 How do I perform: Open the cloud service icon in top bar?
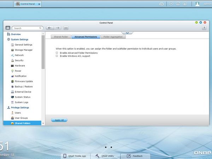click(161, 4)
